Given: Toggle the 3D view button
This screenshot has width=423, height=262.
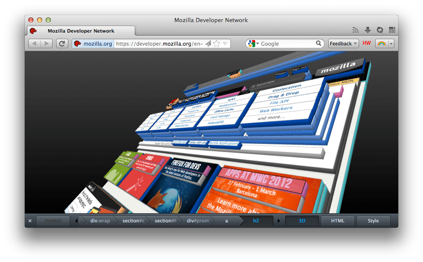Looking at the screenshot, I should pyautogui.click(x=302, y=221).
